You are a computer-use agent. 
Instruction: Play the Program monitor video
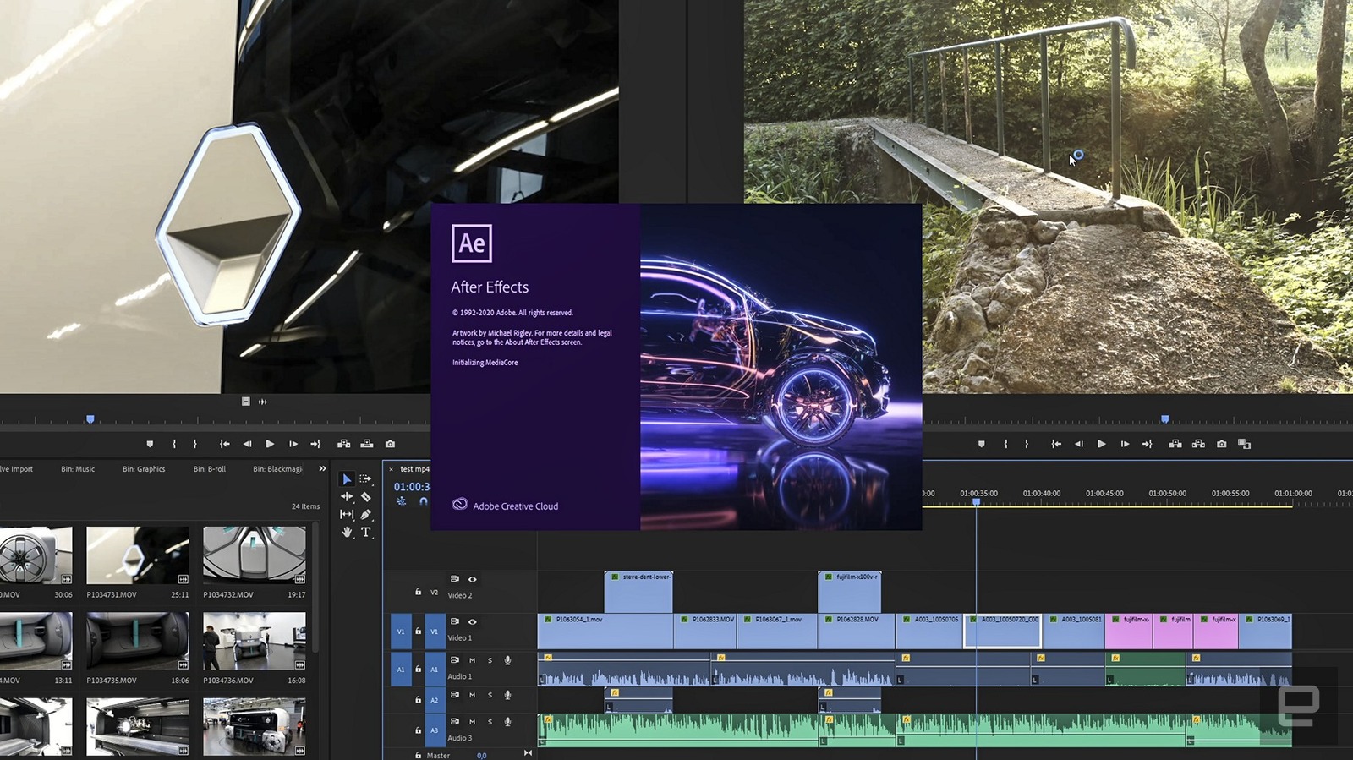1101,444
